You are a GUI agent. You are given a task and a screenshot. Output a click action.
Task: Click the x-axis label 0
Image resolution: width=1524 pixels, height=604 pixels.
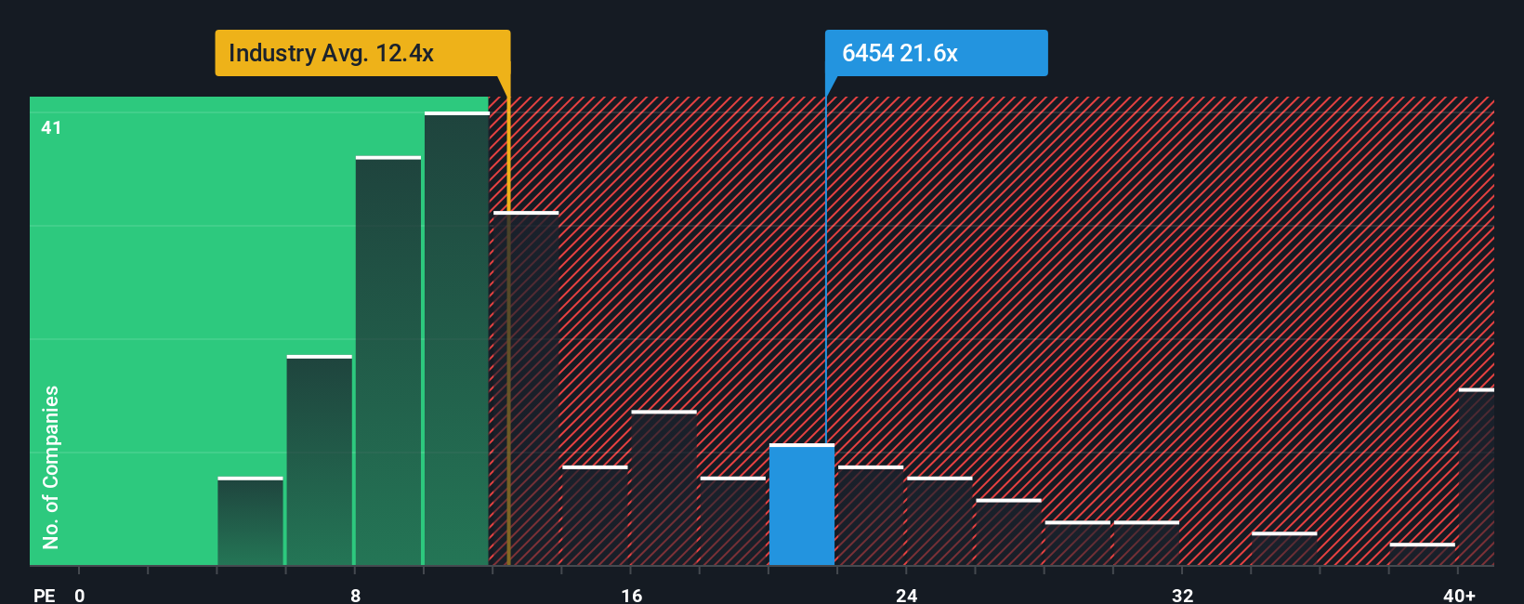click(x=80, y=595)
